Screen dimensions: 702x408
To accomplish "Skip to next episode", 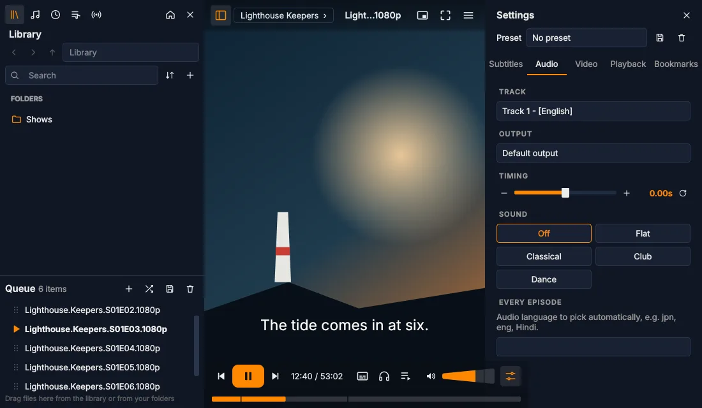I will [275, 376].
